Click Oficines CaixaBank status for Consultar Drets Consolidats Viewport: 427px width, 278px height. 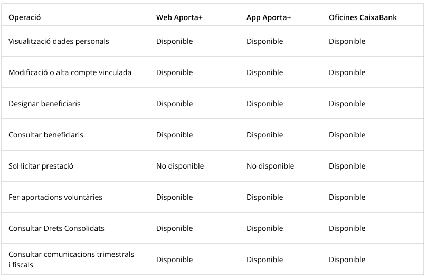pos(347,228)
